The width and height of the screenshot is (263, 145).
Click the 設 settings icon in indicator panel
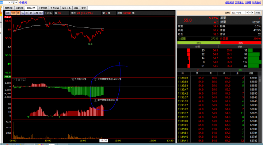point(19,80)
